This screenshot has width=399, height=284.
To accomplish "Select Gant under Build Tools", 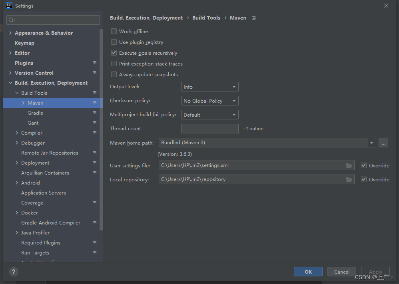I will point(33,123).
